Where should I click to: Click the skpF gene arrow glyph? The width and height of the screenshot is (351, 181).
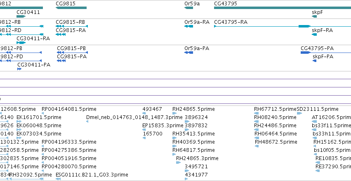tap(314, 16)
